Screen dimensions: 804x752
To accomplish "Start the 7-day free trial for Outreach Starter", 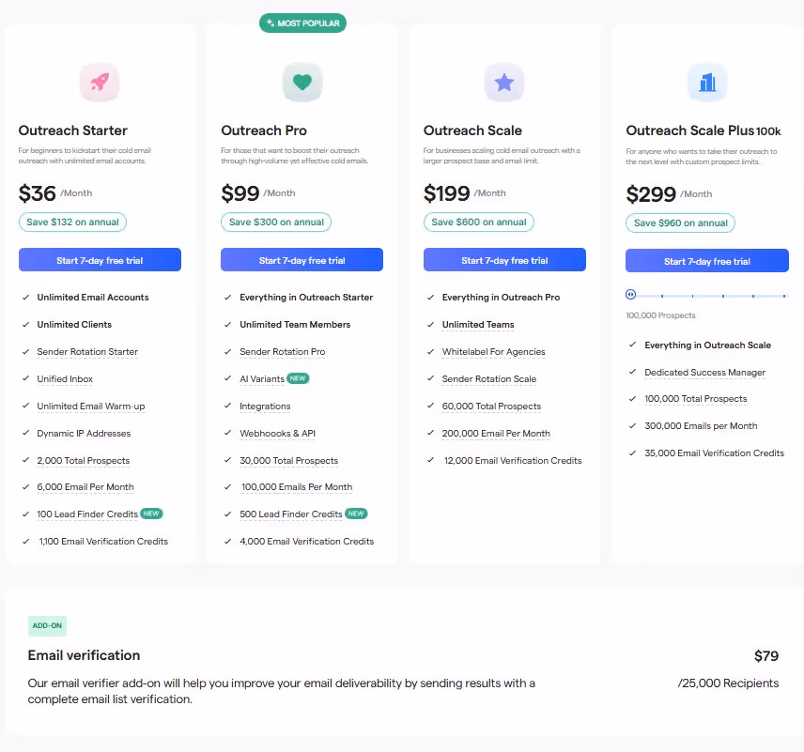I will [x=100, y=259].
